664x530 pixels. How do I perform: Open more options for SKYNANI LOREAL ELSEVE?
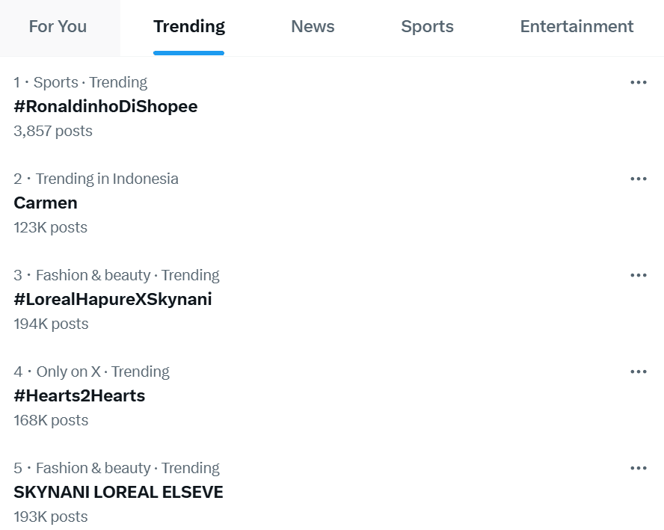tap(638, 468)
